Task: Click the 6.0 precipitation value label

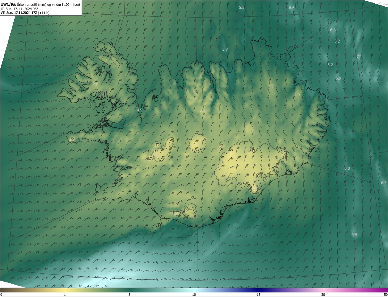Action: [347, 169]
